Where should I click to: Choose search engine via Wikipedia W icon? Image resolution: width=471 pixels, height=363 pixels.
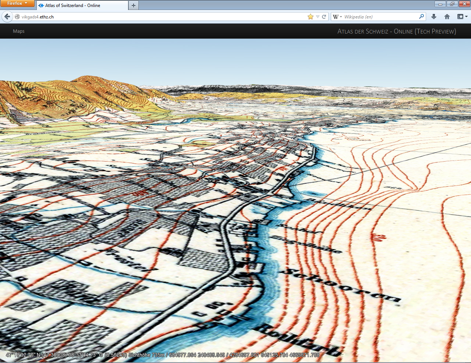pos(337,17)
